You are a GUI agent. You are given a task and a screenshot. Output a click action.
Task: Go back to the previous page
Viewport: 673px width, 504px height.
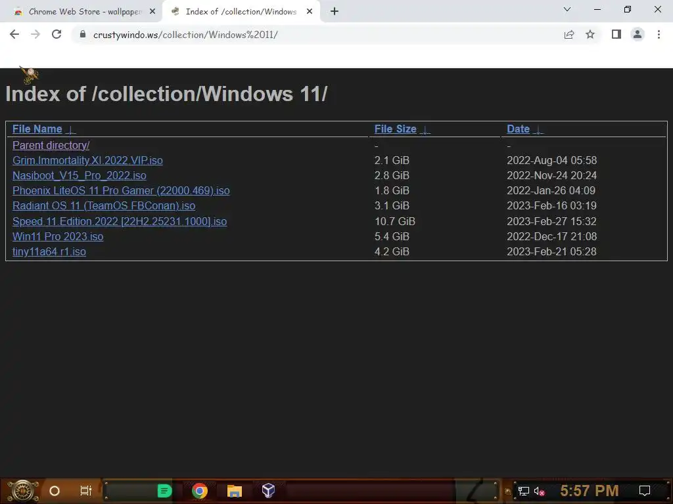[x=14, y=34]
